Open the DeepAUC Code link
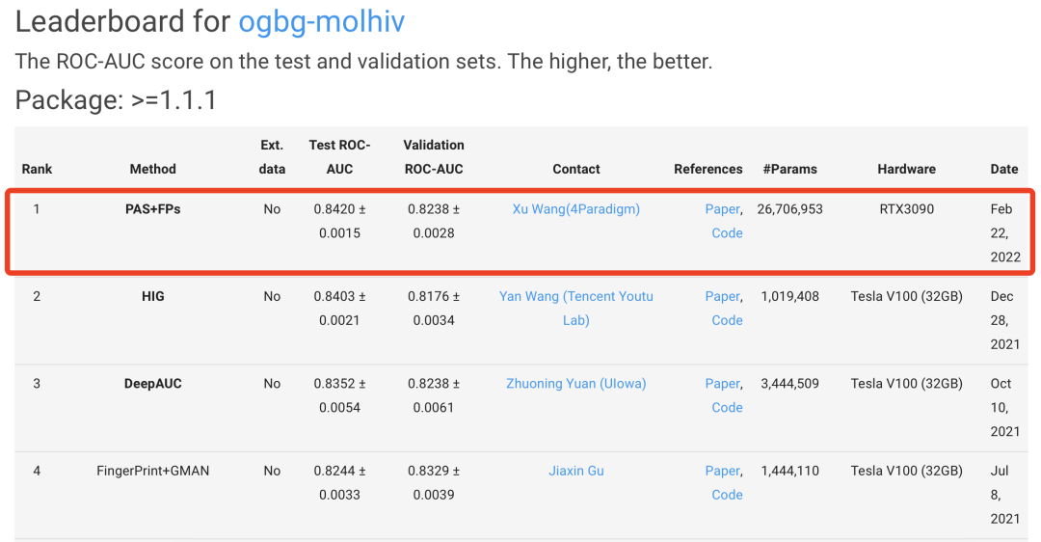 [x=727, y=407]
